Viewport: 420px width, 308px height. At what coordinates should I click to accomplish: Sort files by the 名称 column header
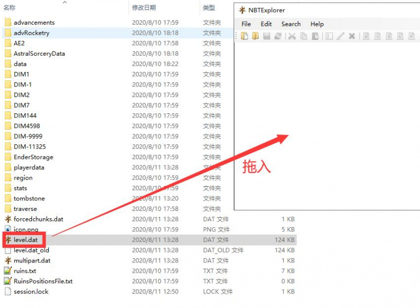[x=9, y=8]
